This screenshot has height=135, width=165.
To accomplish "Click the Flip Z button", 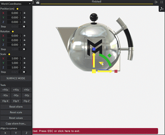I will click(x=26, y=101).
